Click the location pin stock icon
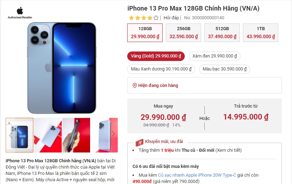This screenshot has height=184, width=292. pyautogui.click(x=135, y=86)
